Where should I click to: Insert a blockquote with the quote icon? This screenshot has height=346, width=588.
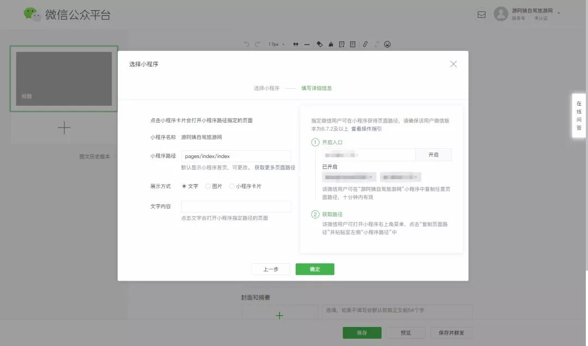click(296, 44)
